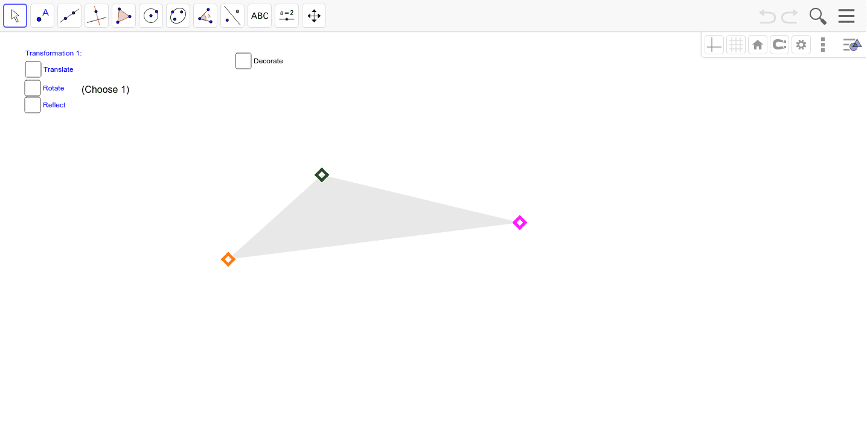Open the hamburger main menu

pyautogui.click(x=846, y=16)
